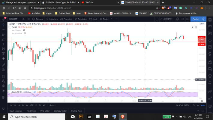Open the patterns drawing tool
Viewport: 213px width, 120px height.
pos(3,49)
